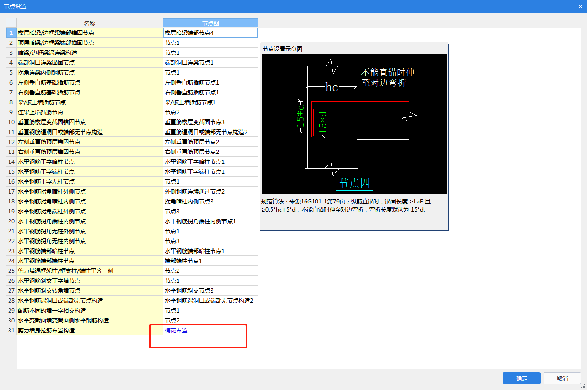Select the 水平钢筋斜交节点3 cell
This screenshot has width=587, height=390.
(x=211, y=291)
